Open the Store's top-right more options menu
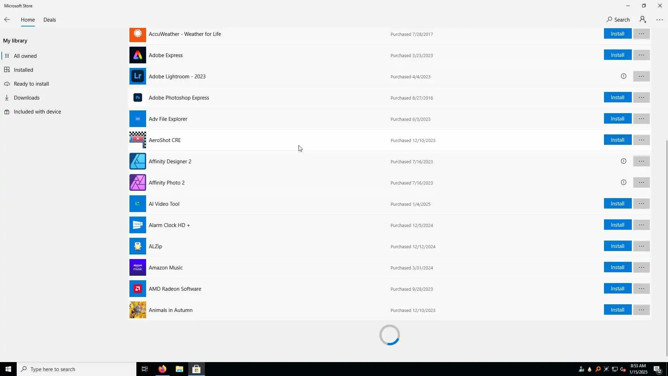The height and width of the screenshot is (376, 668). [x=659, y=20]
